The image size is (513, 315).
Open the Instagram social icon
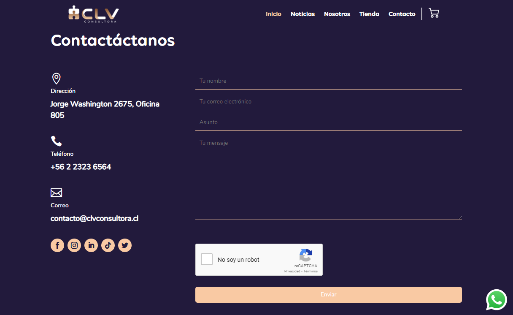click(74, 245)
